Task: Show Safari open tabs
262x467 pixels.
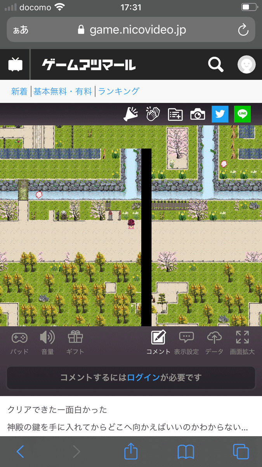Action: coord(241,451)
